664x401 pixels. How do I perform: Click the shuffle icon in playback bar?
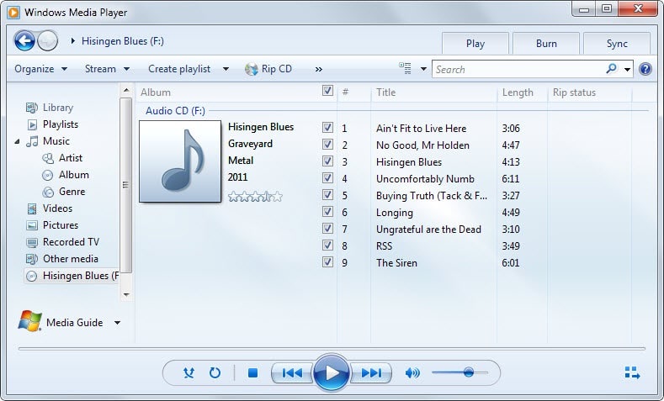(189, 372)
